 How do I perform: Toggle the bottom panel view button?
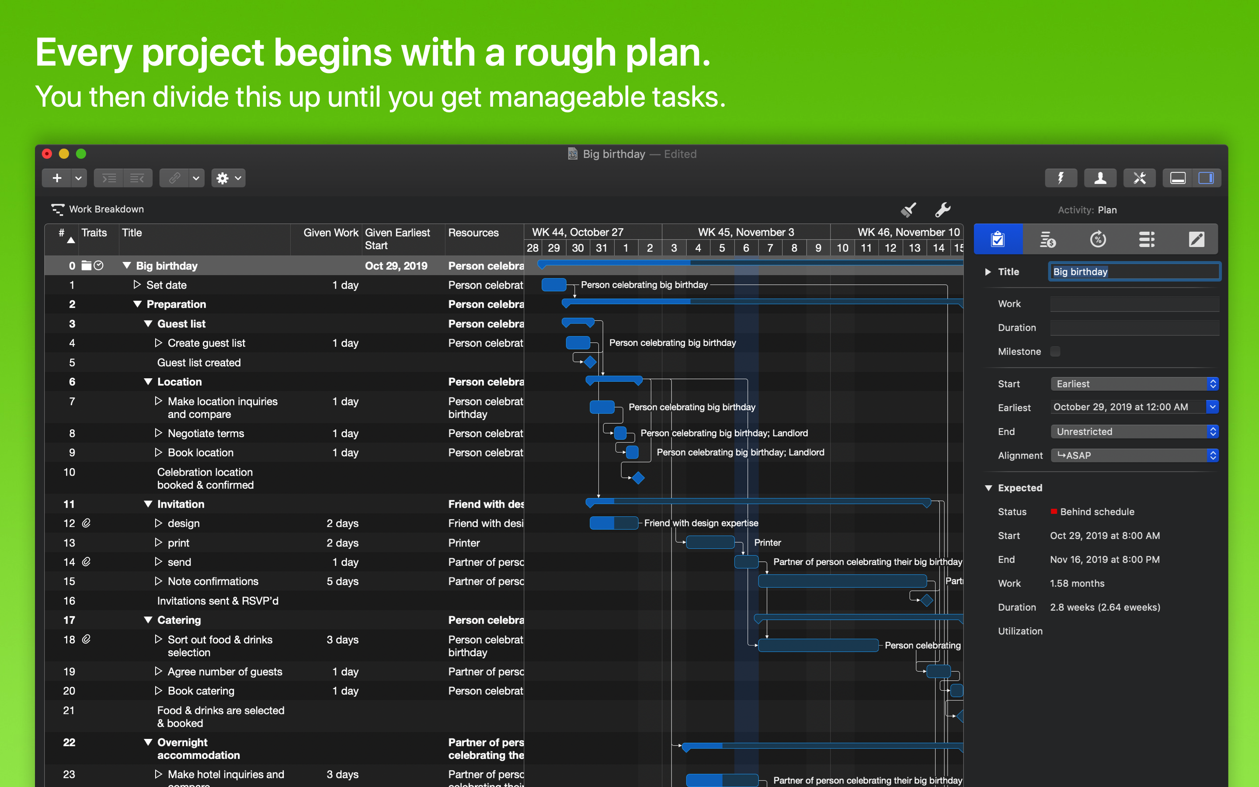pos(1178,178)
